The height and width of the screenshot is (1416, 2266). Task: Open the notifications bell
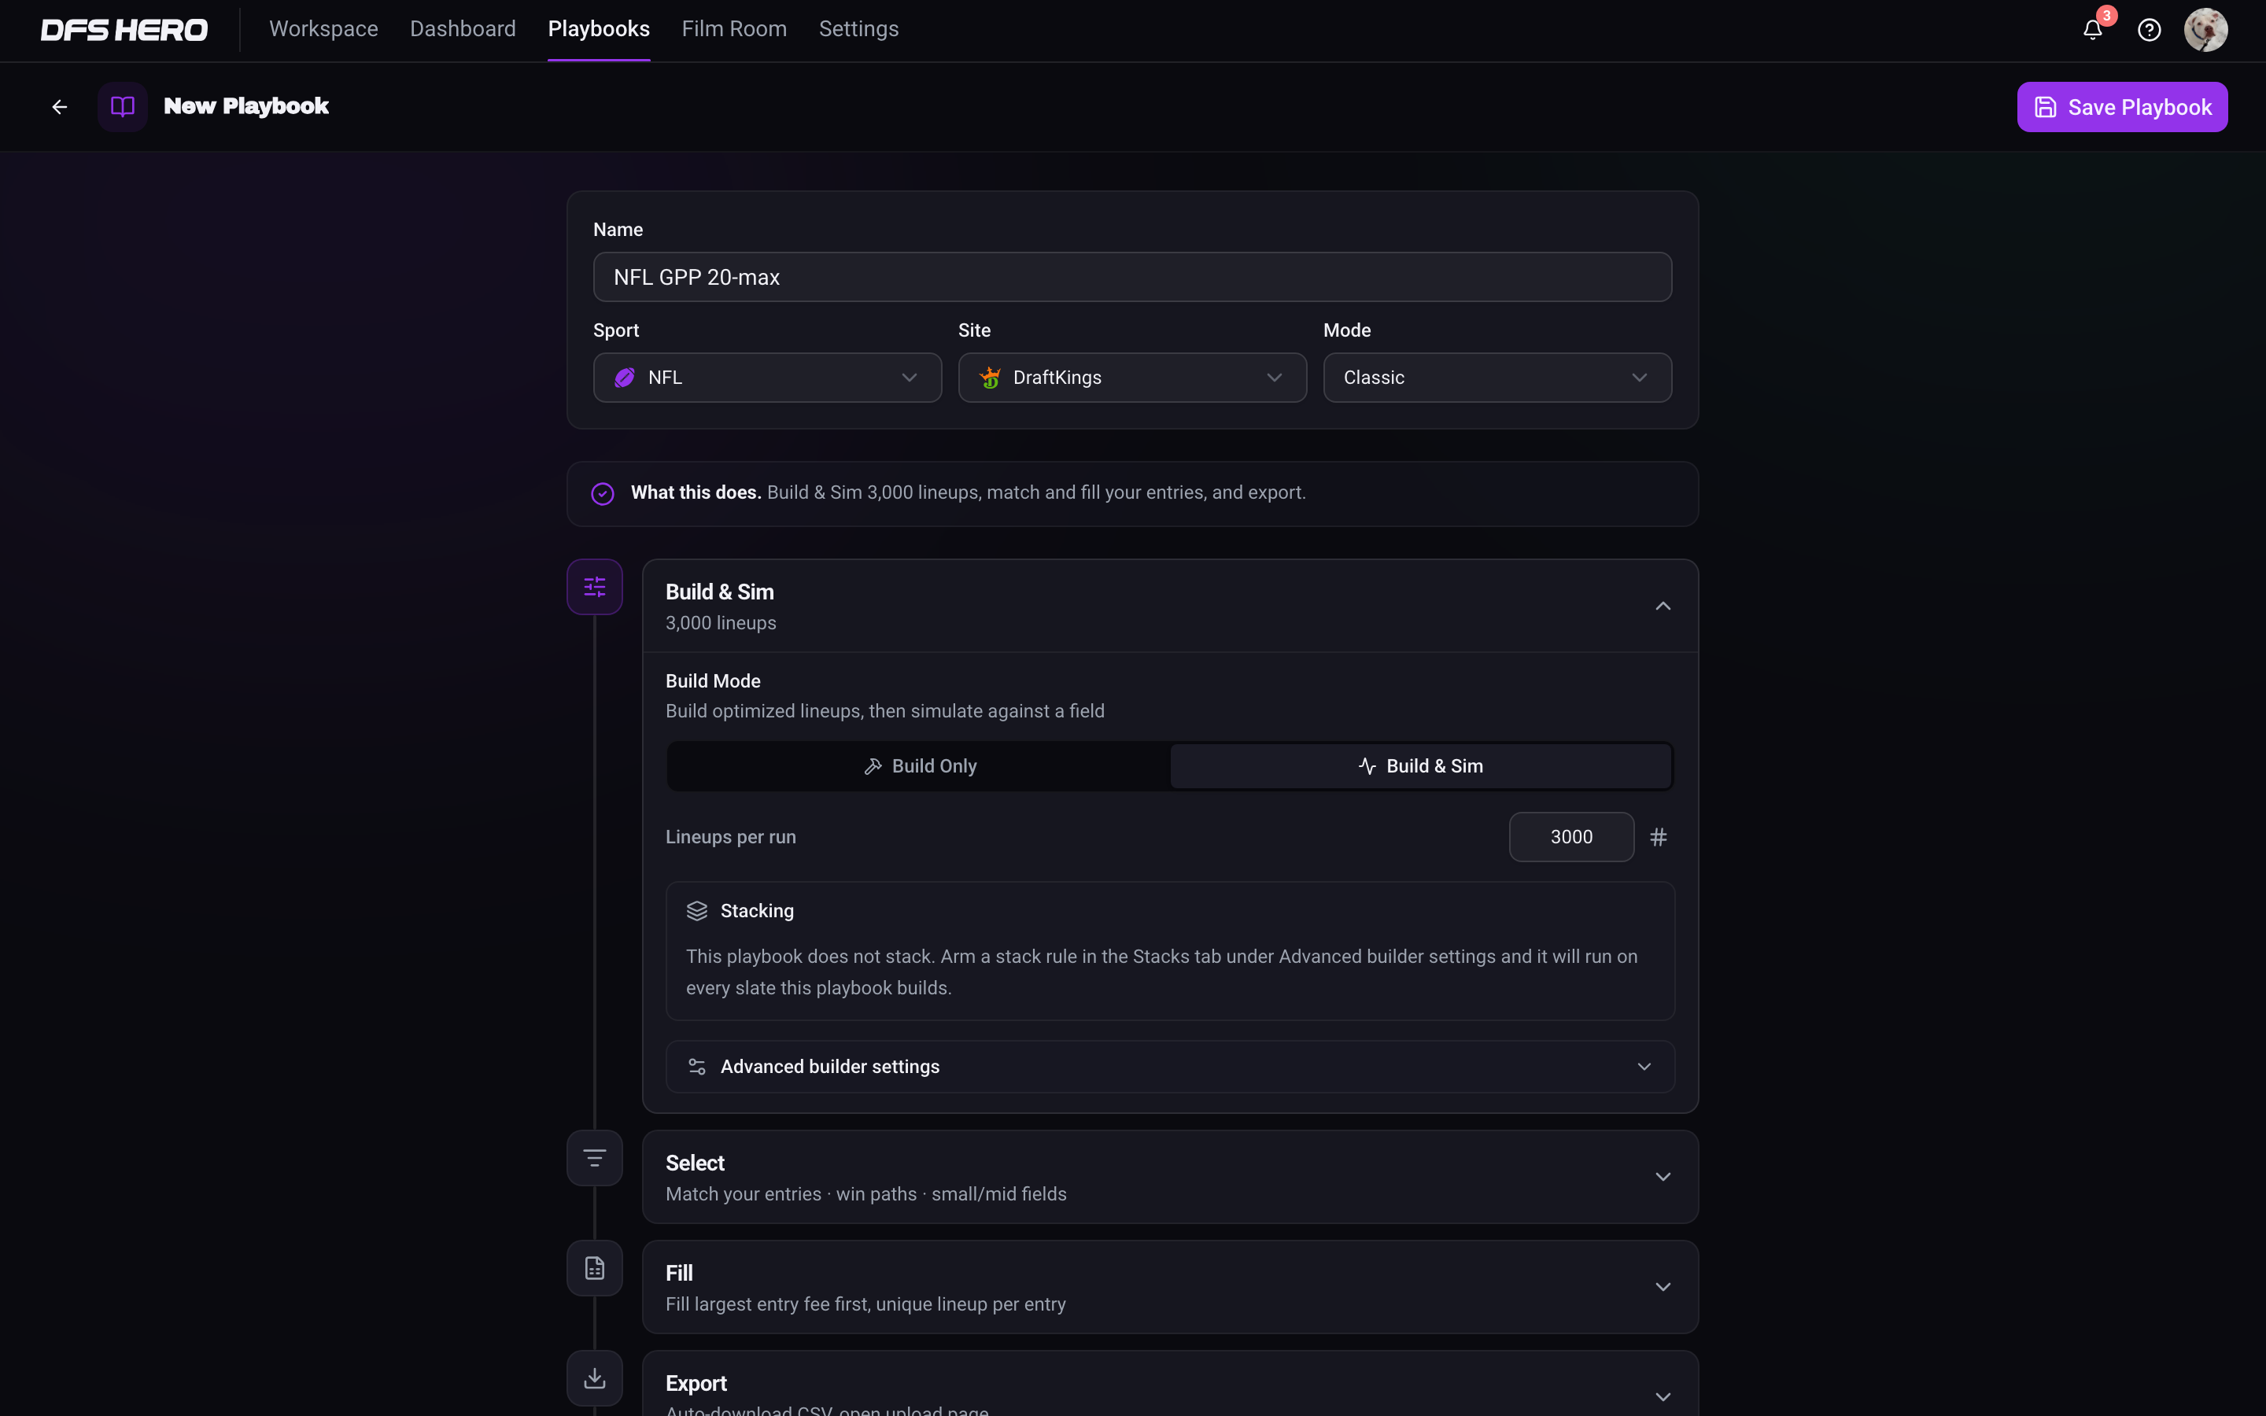(2093, 30)
